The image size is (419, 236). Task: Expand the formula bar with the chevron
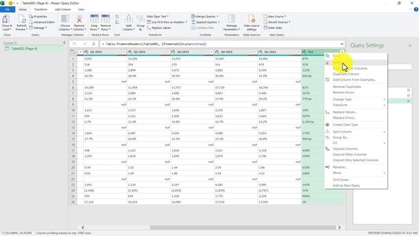tap(342, 44)
